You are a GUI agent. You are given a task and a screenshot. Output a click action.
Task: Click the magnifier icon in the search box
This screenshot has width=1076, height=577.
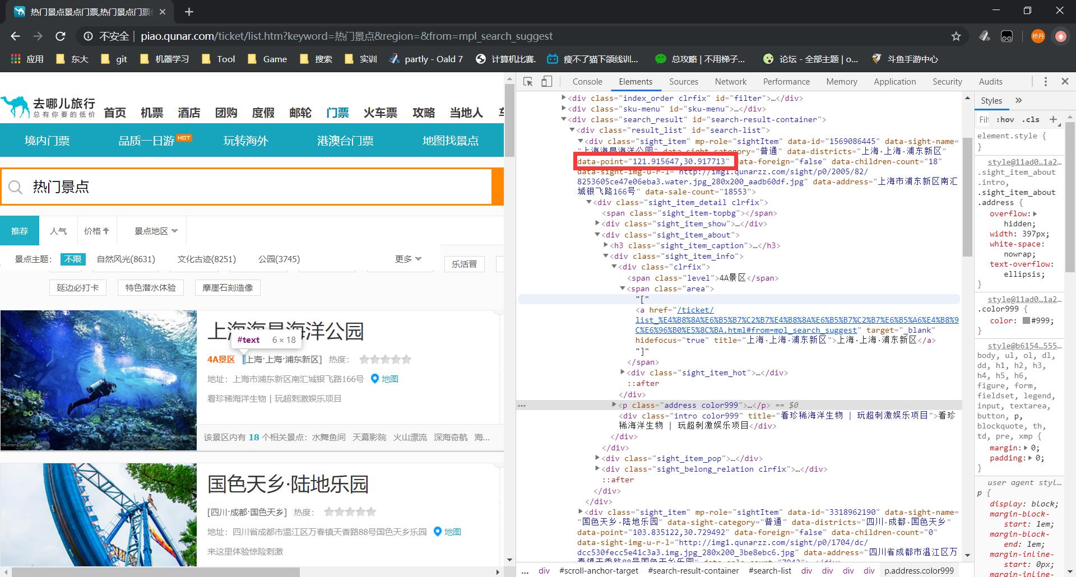pyautogui.click(x=16, y=187)
